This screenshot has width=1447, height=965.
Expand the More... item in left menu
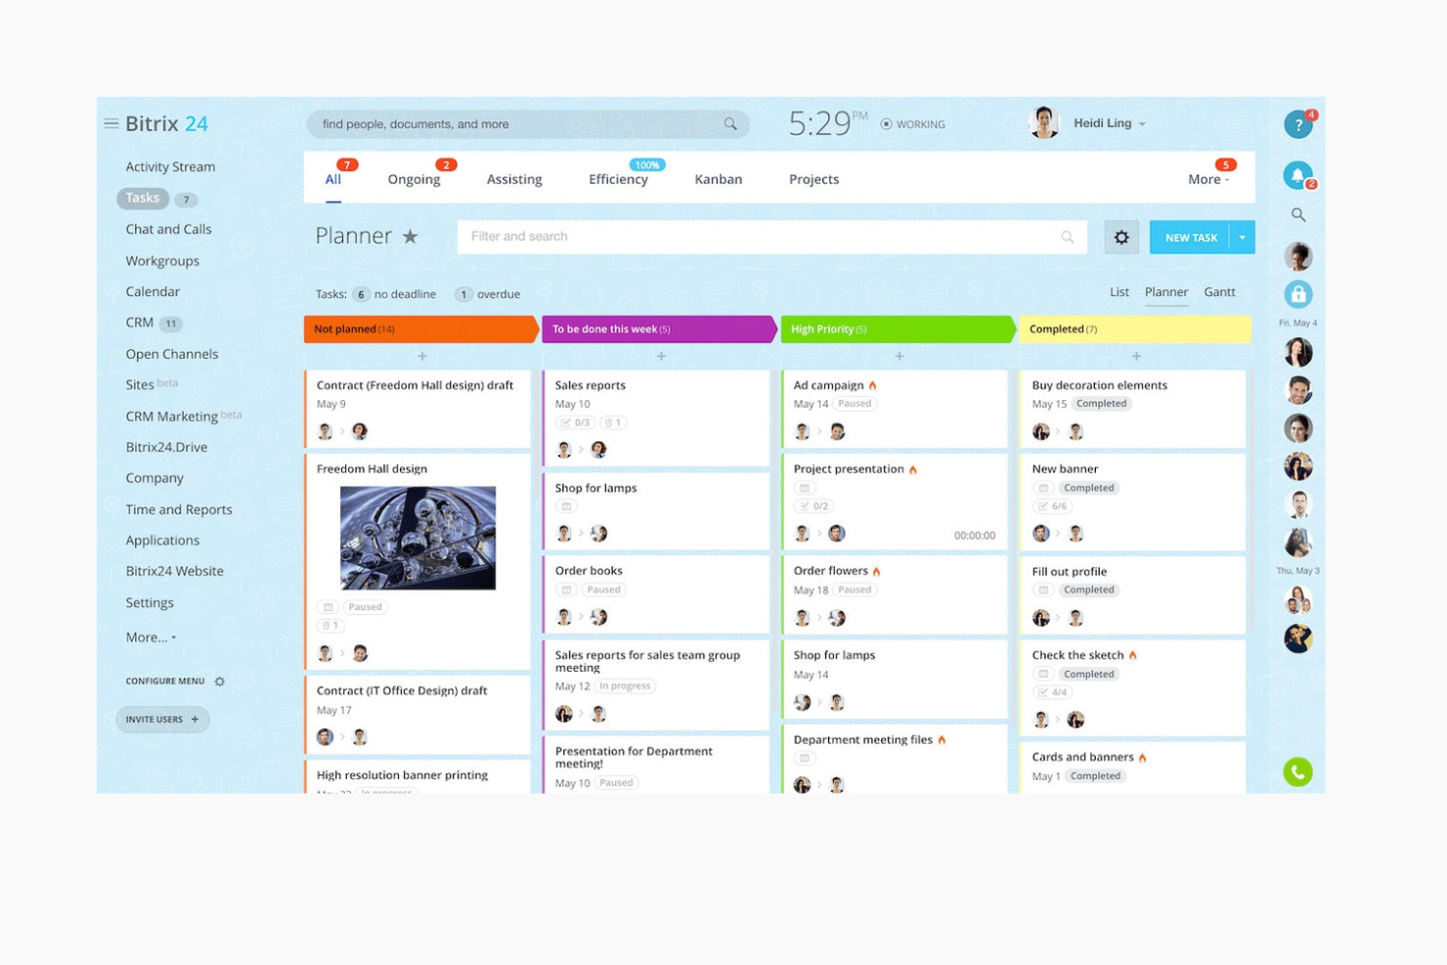coord(152,637)
